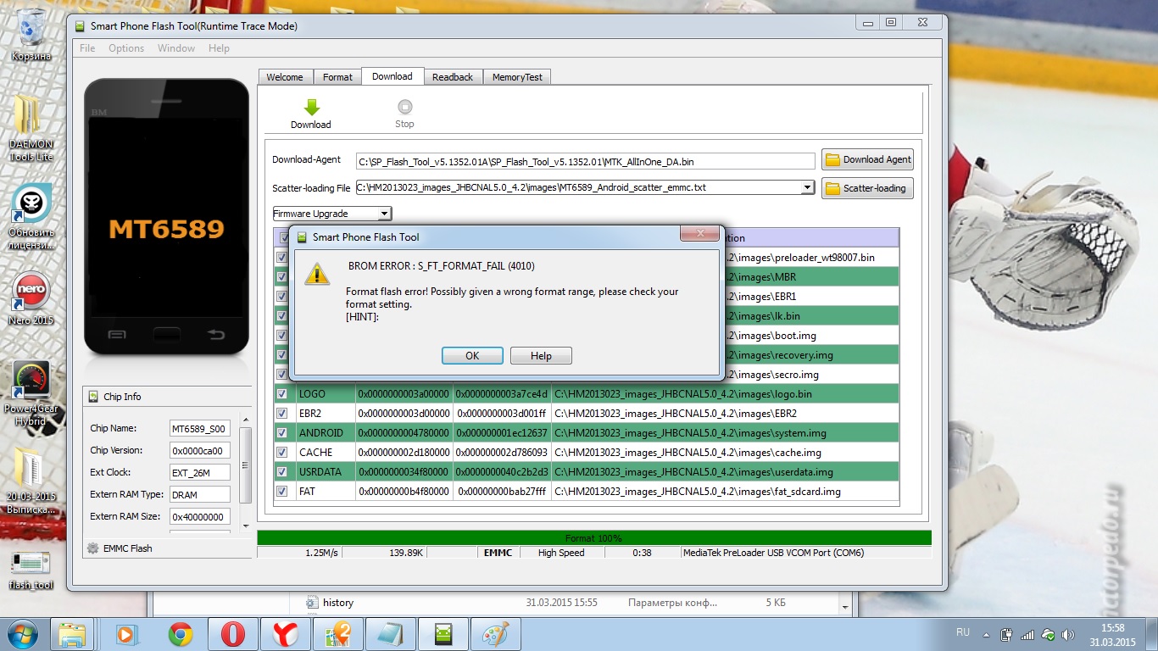
Task: Toggle the ANDROID partition checkbox
Action: click(281, 433)
